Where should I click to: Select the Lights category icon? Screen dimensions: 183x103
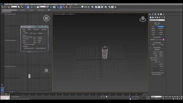click(155, 17)
